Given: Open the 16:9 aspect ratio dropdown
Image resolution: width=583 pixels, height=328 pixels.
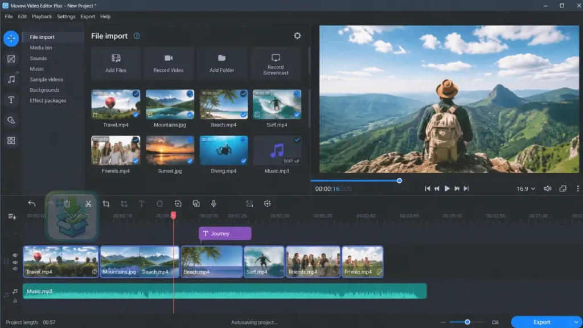Looking at the screenshot, I should pyautogui.click(x=525, y=188).
